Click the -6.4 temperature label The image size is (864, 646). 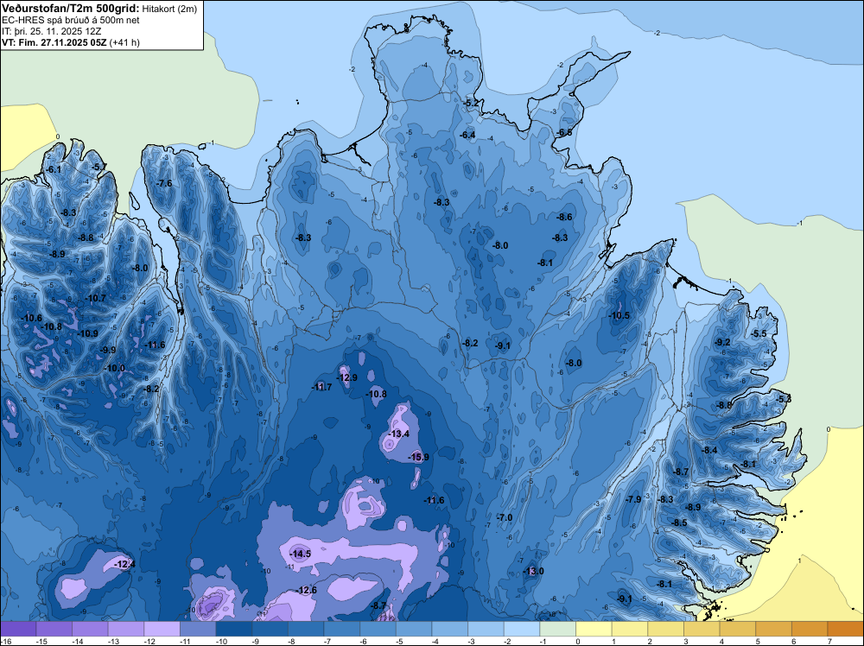pyautogui.click(x=468, y=135)
